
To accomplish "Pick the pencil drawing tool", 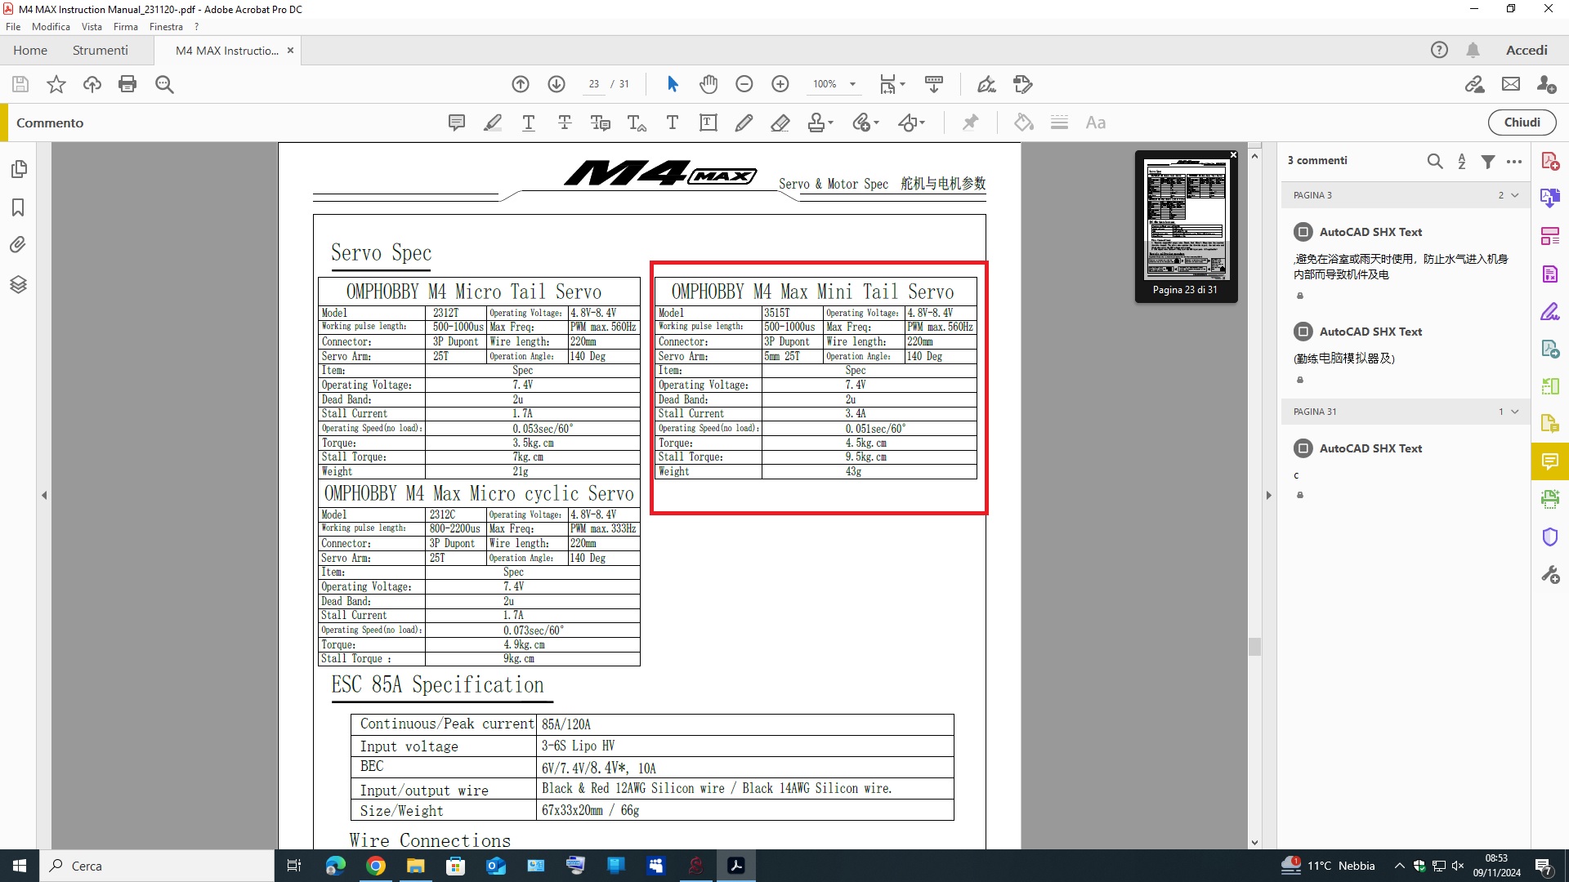I will 744,122.
